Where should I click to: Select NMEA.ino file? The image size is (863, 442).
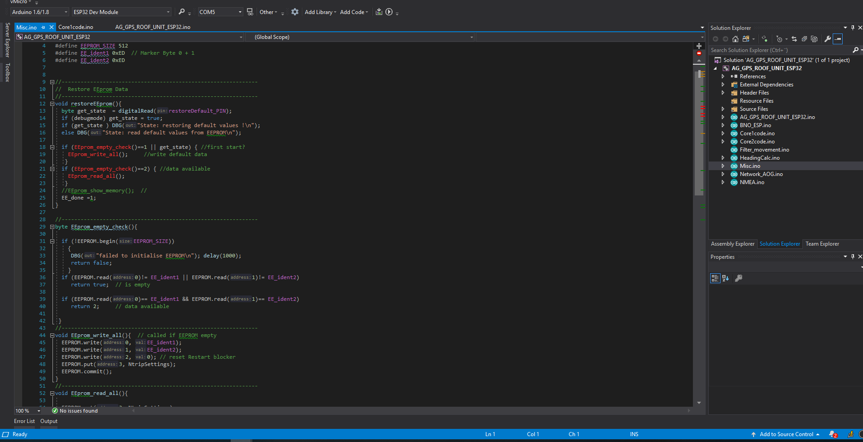point(752,182)
